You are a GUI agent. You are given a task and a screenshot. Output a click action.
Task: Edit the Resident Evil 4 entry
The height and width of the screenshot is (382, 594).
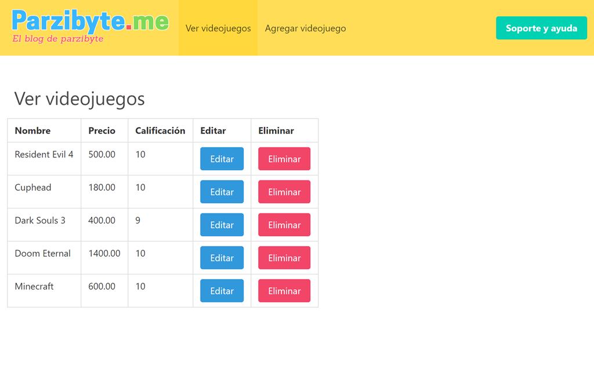coord(222,159)
